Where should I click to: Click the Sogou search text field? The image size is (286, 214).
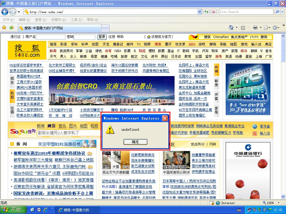(69, 133)
